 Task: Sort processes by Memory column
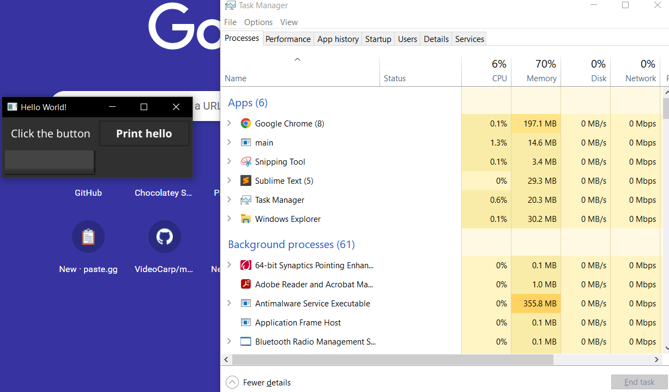536,71
